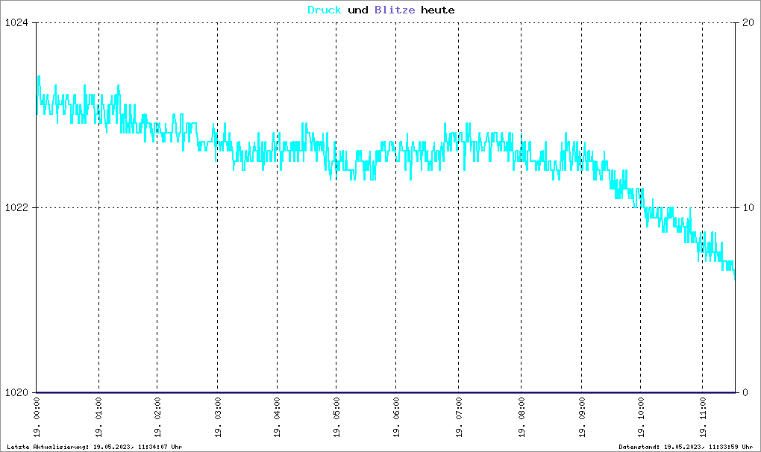Select the '19. 00:00' time axis label
Screen dimensions: 761x452
tap(38, 418)
